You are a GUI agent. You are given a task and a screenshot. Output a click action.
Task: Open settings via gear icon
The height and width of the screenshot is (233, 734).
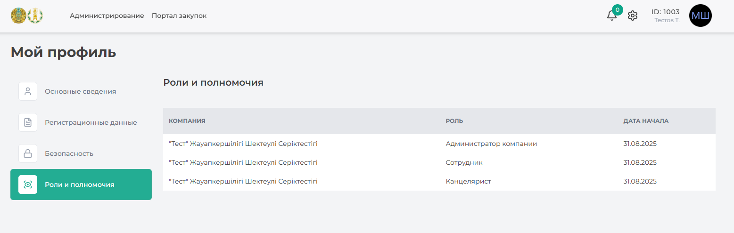click(x=633, y=16)
